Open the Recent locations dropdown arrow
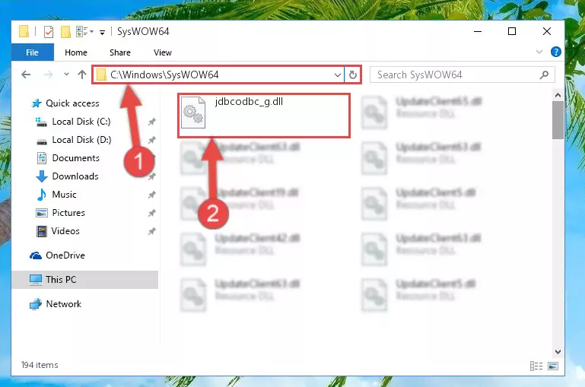 [66, 75]
